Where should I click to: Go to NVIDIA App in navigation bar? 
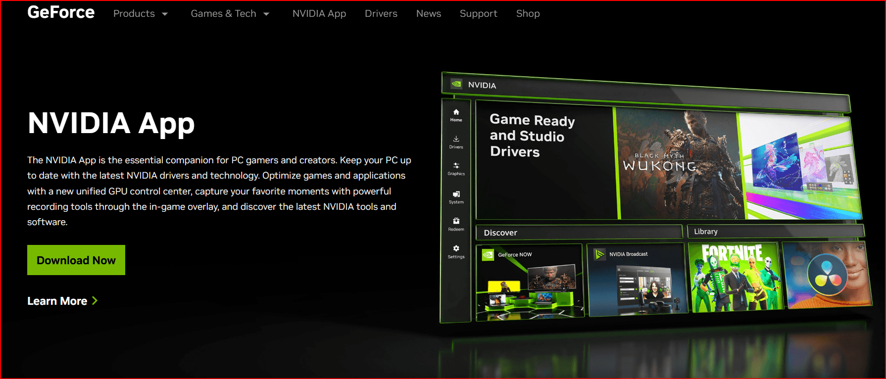[319, 14]
